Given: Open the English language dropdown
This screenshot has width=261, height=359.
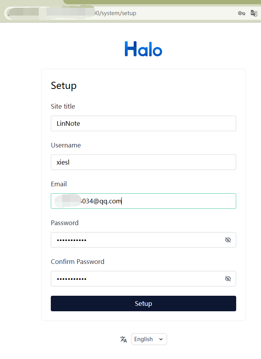Looking at the screenshot, I should (149, 339).
